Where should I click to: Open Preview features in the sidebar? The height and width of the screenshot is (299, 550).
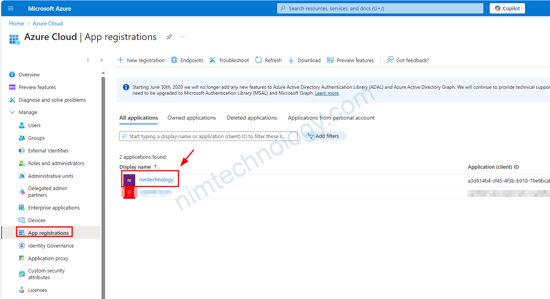click(x=37, y=87)
